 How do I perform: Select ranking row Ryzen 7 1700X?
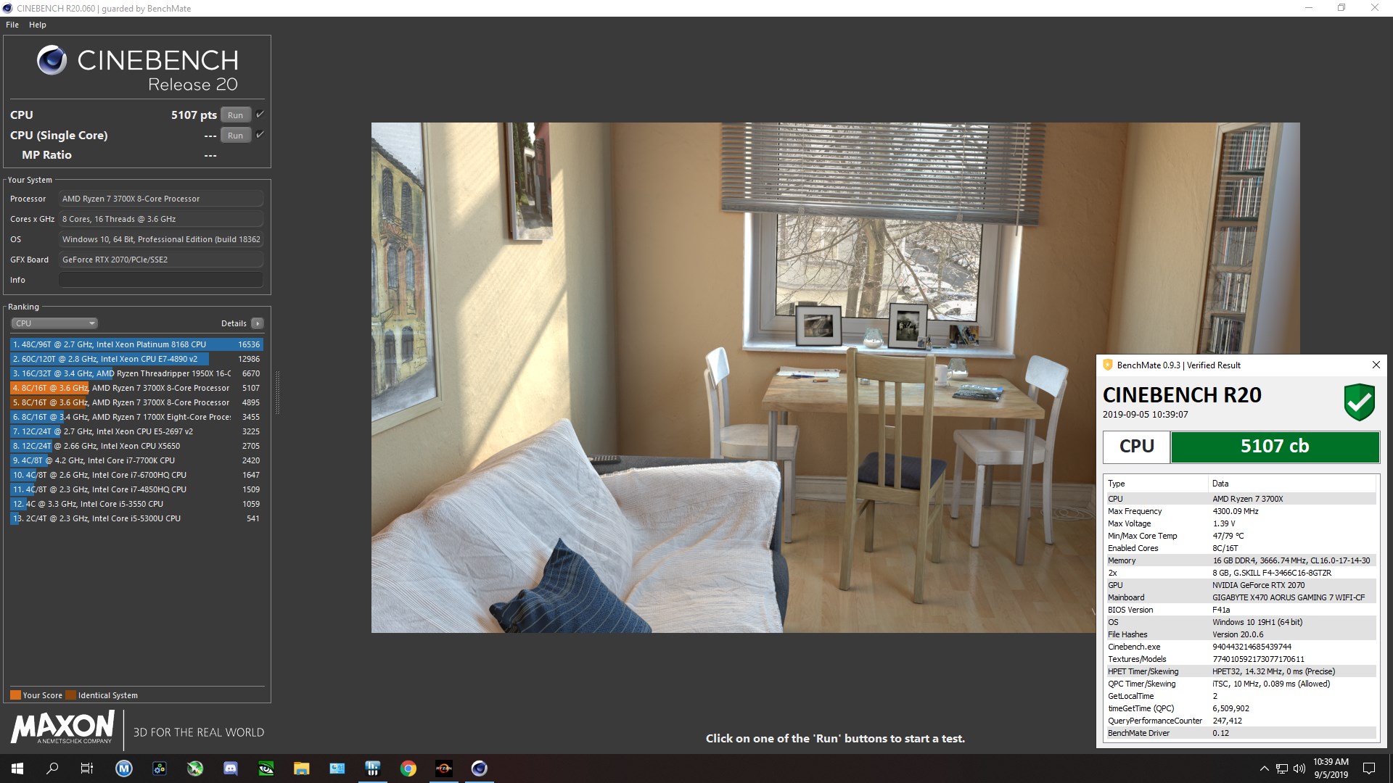pyautogui.click(x=136, y=417)
